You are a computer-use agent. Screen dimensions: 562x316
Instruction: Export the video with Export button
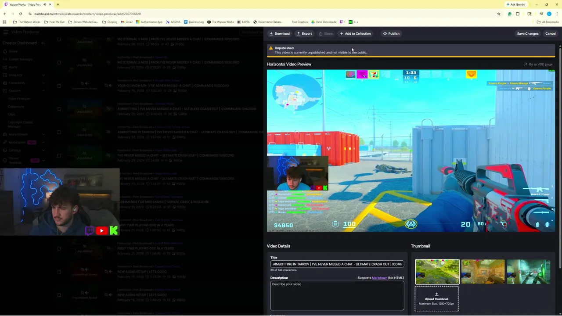pyautogui.click(x=304, y=33)
